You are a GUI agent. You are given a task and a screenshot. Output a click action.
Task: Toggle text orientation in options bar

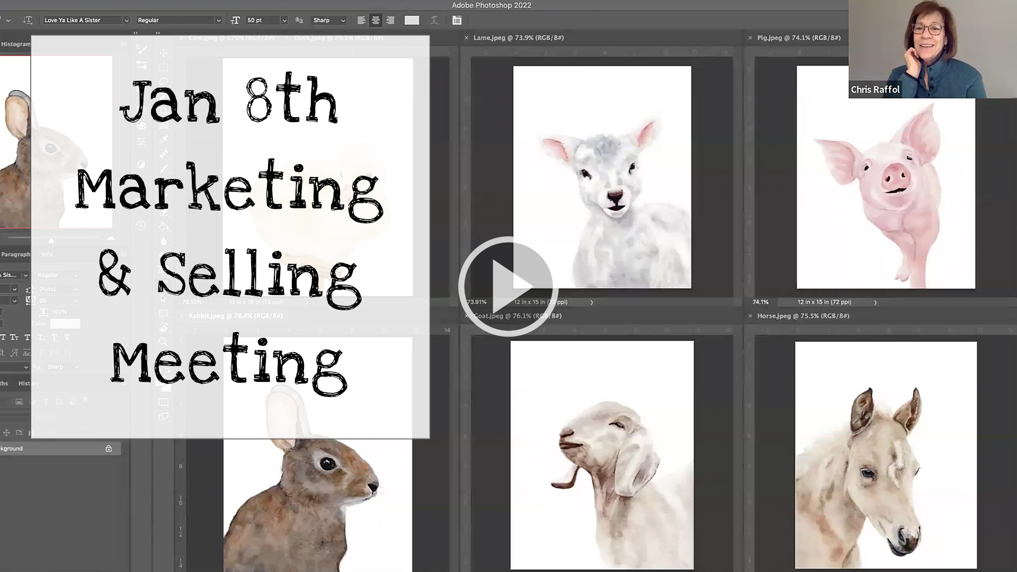click(28, 20)
